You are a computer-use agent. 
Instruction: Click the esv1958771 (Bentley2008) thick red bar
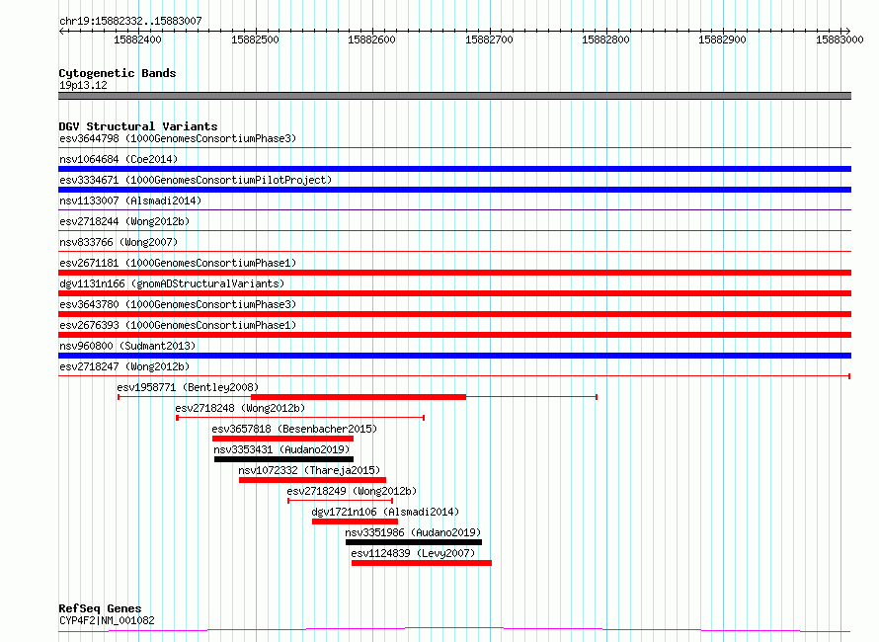[359, 397]
